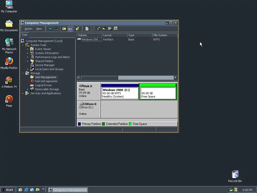This screenshot has height=193, width=257.
Task: Click Internet Explorer quick launch icon
Action: [26, 190]
